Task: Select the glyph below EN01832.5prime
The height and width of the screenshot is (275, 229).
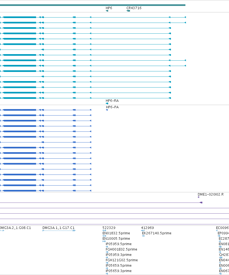Action: [104, 236]
